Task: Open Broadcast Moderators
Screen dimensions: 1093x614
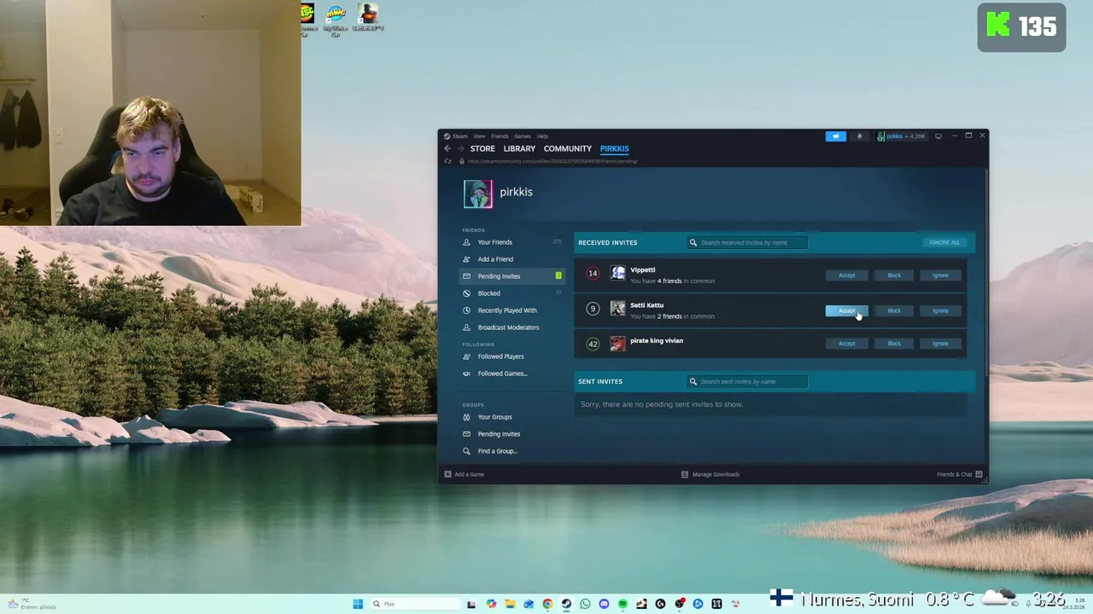Action: (512, 327)
